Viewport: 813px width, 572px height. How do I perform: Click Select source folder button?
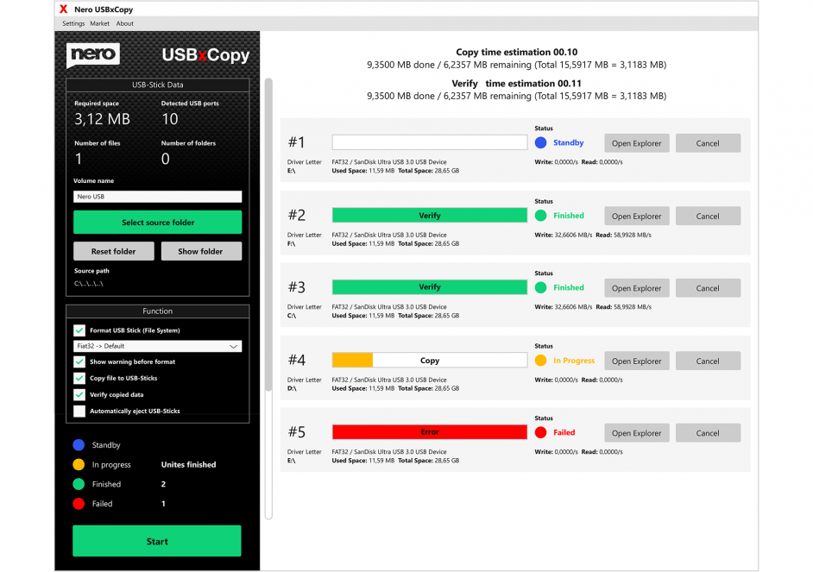[157, 223]
